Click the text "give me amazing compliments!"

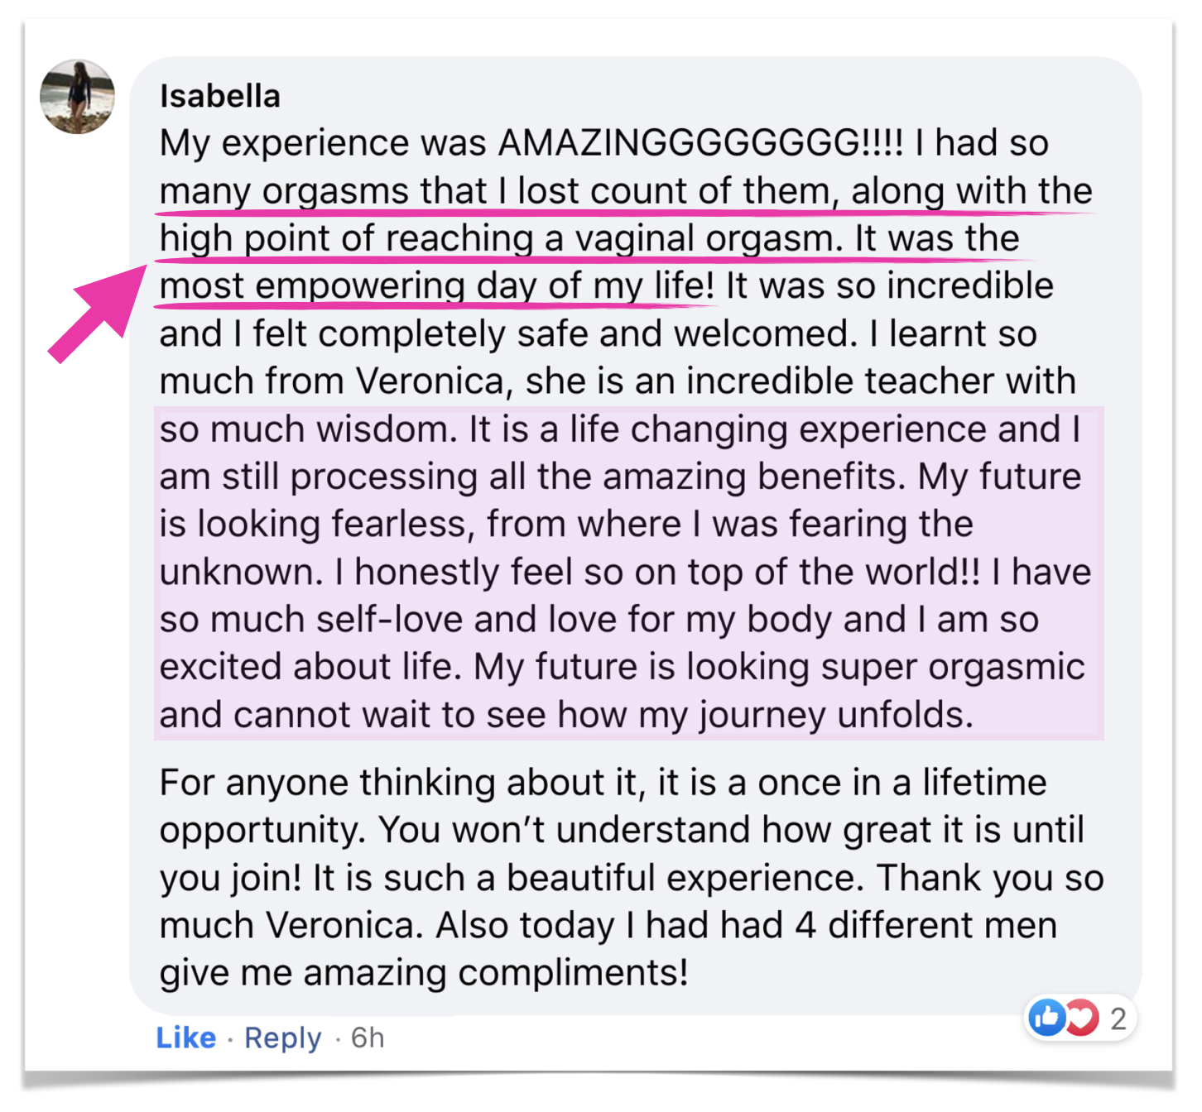[x=424, y=973]
